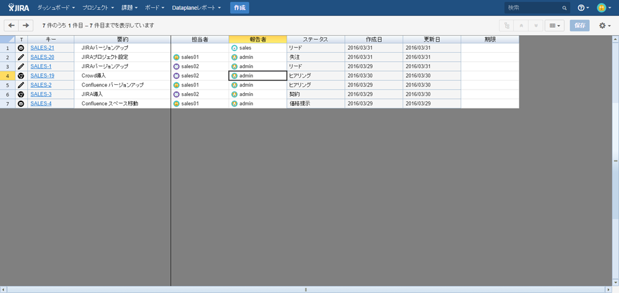
Task: Click the sales reporter avatar in row 1
Action: (234, 48)
